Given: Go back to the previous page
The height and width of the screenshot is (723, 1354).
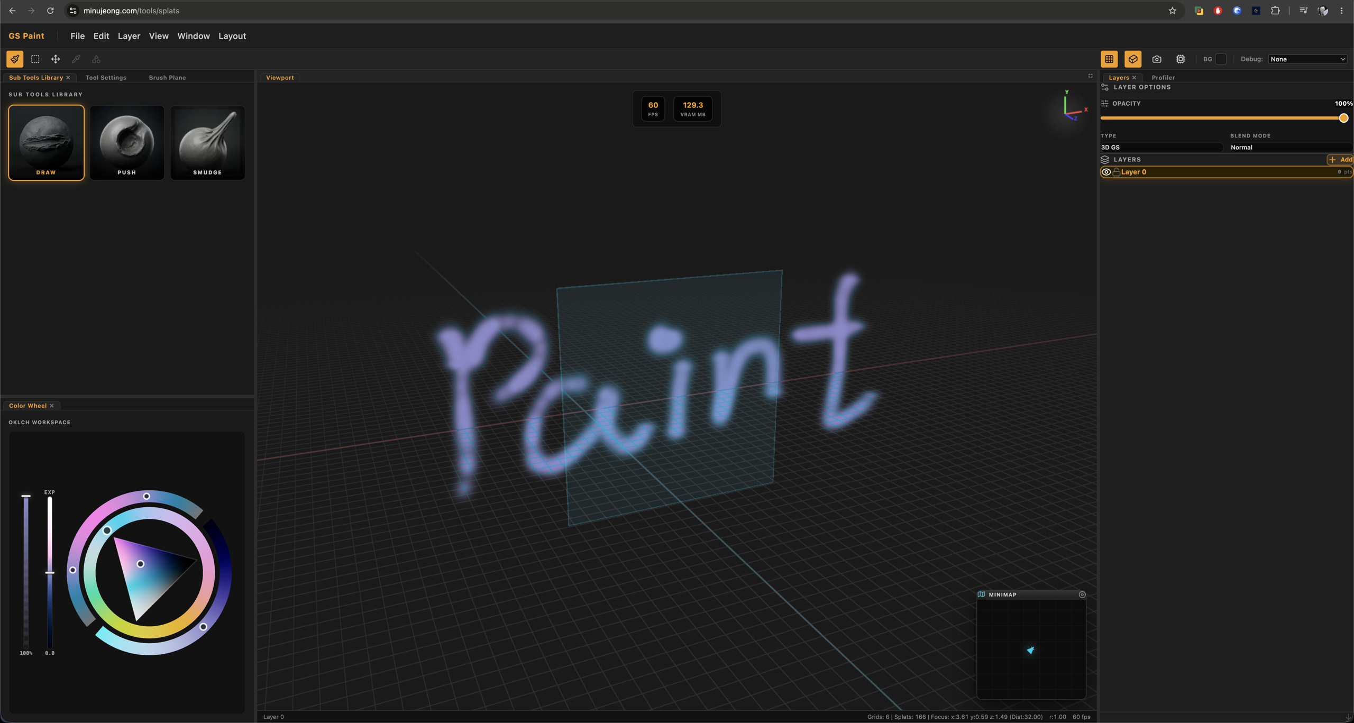Looking at the screenshot, I should point(12,11).
